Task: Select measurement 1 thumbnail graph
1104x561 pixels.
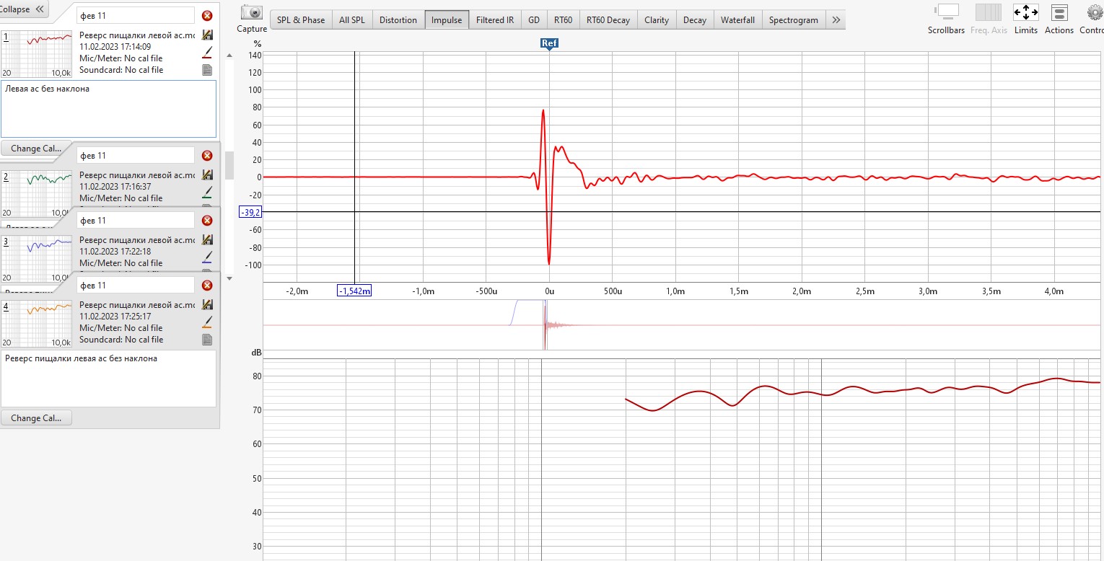Action: [x=37, y=54]
